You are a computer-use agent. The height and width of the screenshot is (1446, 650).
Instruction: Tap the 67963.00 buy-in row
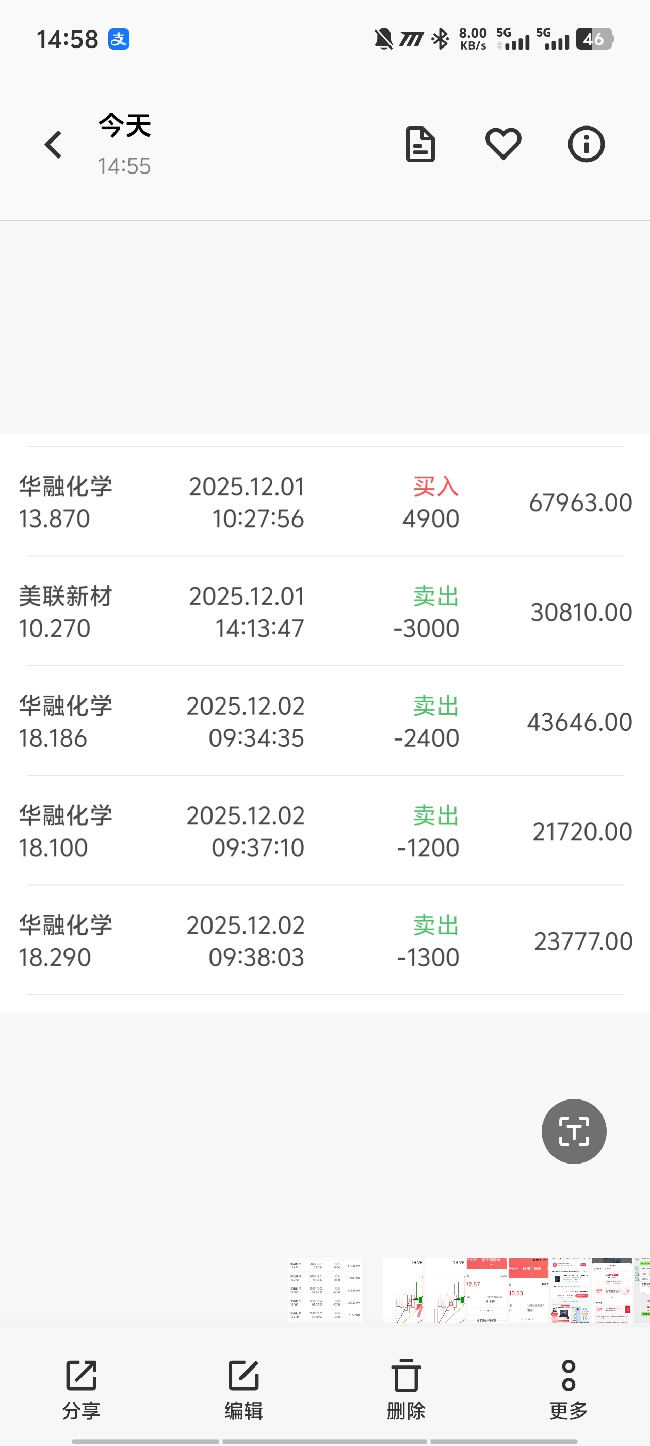tap(324, 502)
